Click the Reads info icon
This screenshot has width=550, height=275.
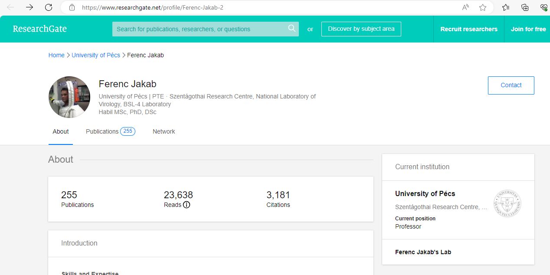click(x=187, y=205)
